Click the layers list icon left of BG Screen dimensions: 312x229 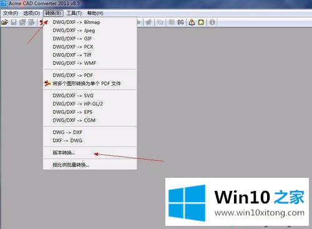pos(172,22)
